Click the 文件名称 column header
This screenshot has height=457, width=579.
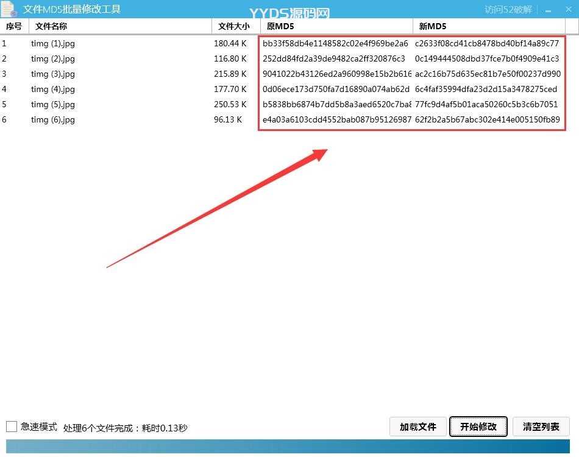click(51, 26)
